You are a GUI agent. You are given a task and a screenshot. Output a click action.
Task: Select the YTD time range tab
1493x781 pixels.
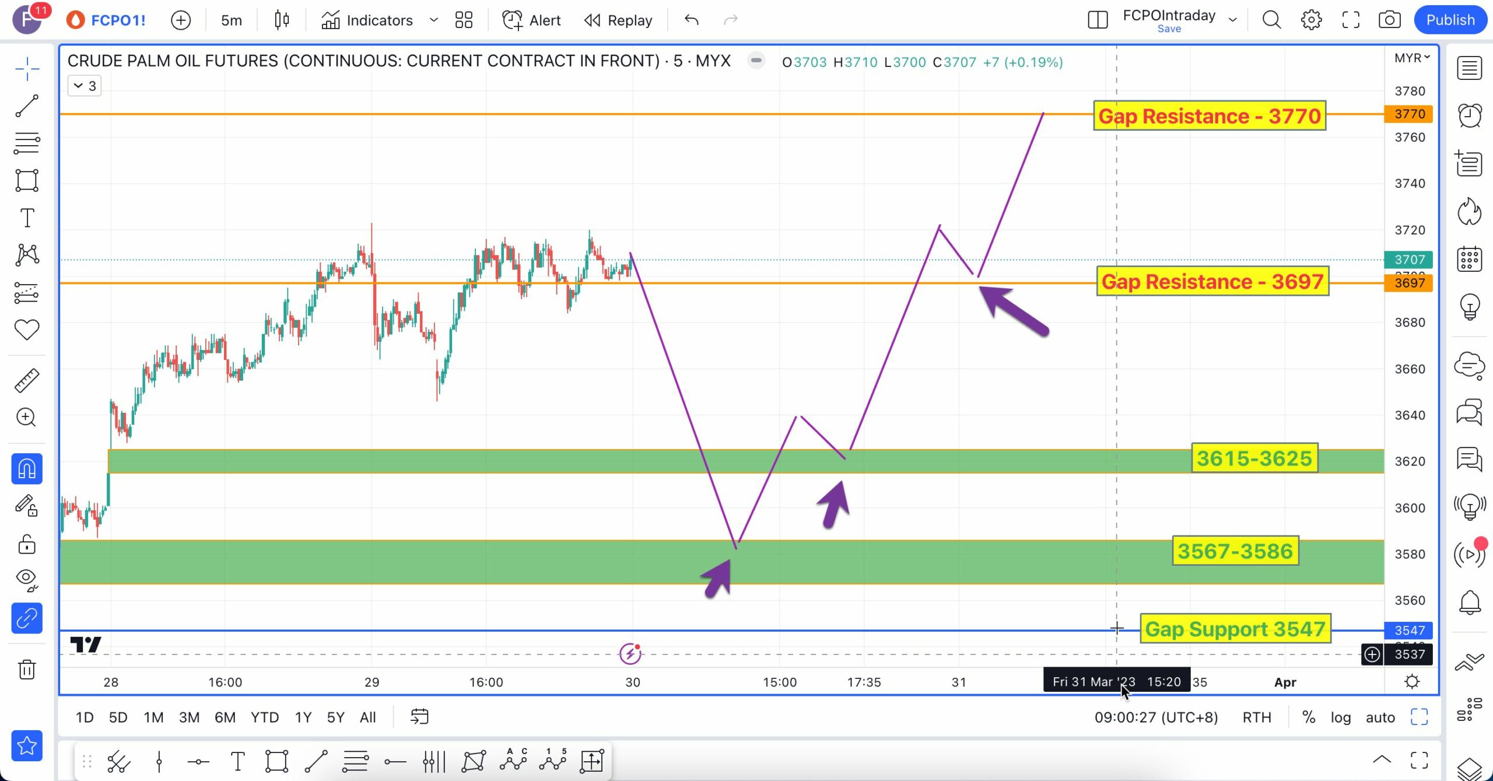point(265,717)
